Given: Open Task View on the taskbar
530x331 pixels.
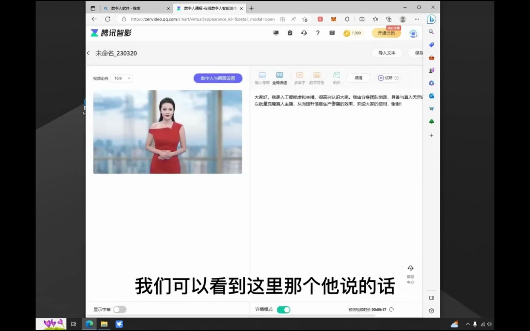Looking at the screenshot, I should [x=74, y=324].
